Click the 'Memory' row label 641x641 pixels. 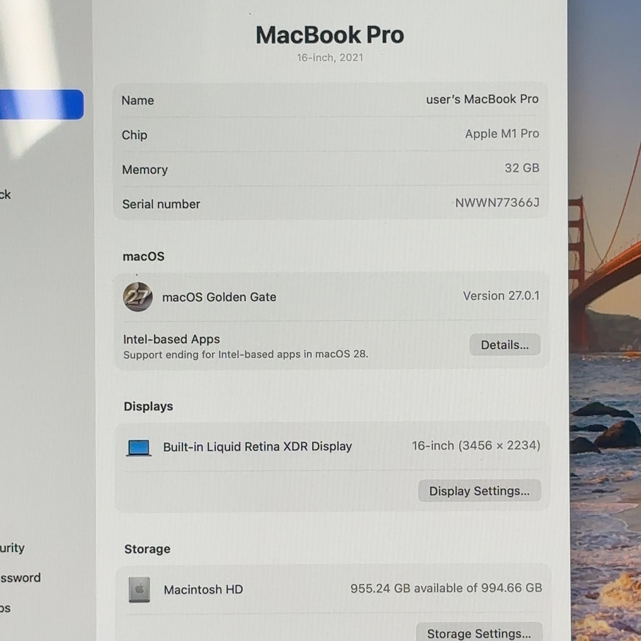point(145,170)
